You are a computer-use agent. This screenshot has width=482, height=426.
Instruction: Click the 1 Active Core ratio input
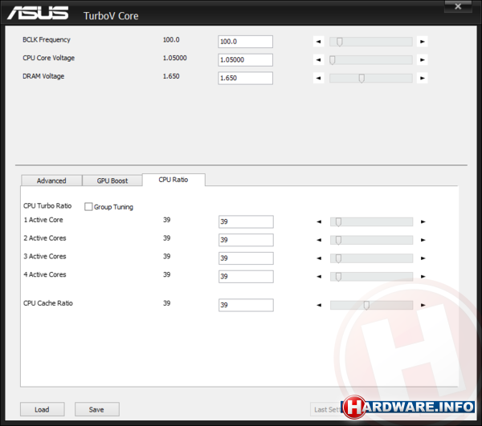(246, 221)
